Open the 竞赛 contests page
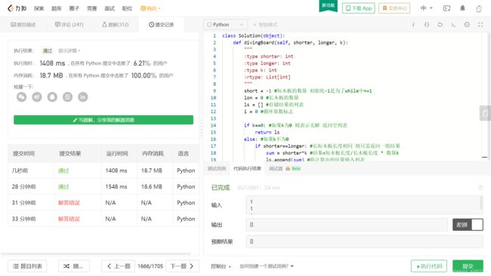 [91, 8]
